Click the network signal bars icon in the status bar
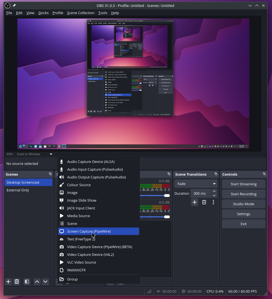 (149, 291)
